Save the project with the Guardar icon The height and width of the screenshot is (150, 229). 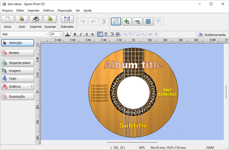50,19
